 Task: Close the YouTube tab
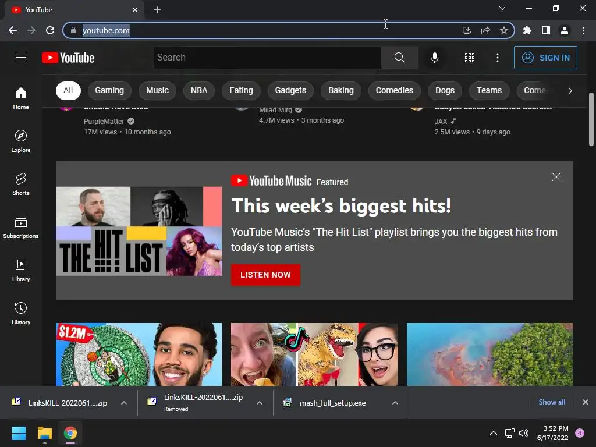click(x=135, y=10)
